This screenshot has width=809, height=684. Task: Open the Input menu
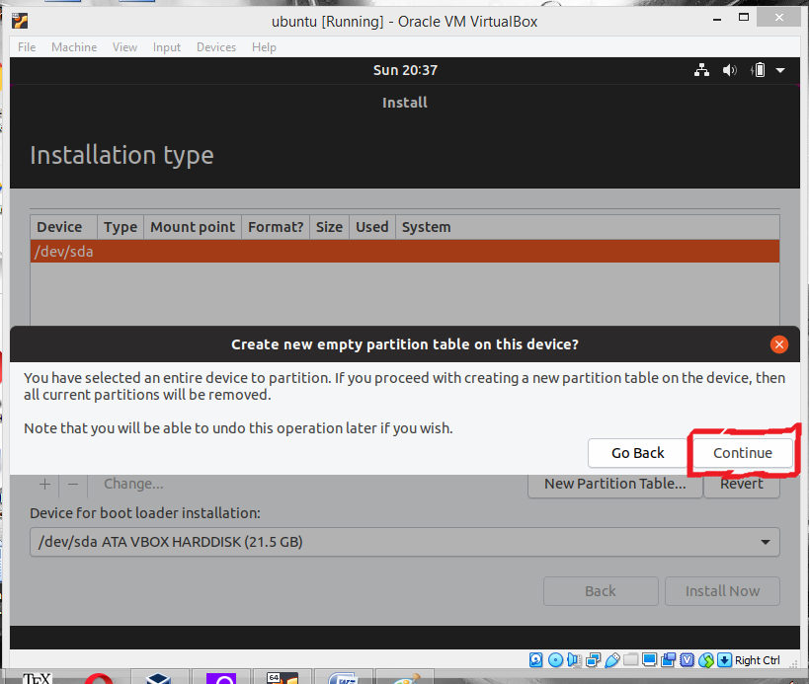[x=167, y=47]
